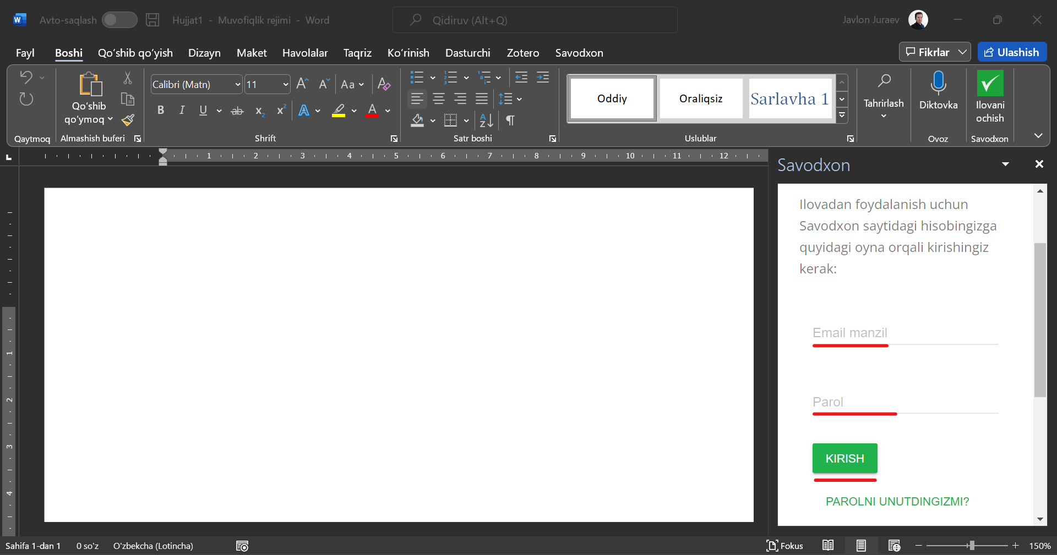Click the Format Painter brush icon
The image size is (1057, 555).
128,120
